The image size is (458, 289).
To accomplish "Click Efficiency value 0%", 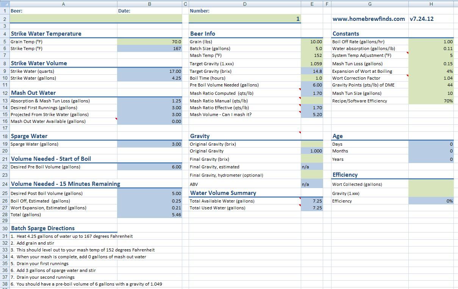I will (x=431, y=201).
